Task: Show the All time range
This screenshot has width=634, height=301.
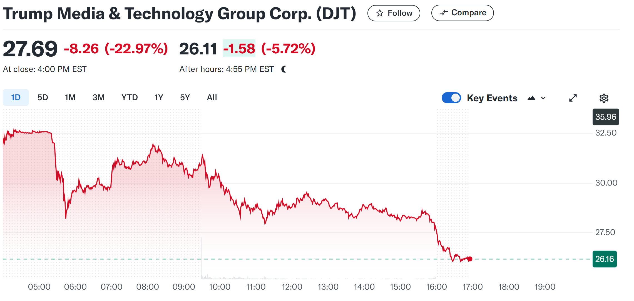Action: tap(212, 97)
